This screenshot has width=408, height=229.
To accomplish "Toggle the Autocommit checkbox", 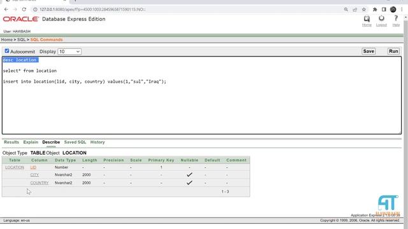I will (x=7, y=51).
